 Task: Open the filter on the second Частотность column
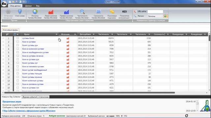131,34
